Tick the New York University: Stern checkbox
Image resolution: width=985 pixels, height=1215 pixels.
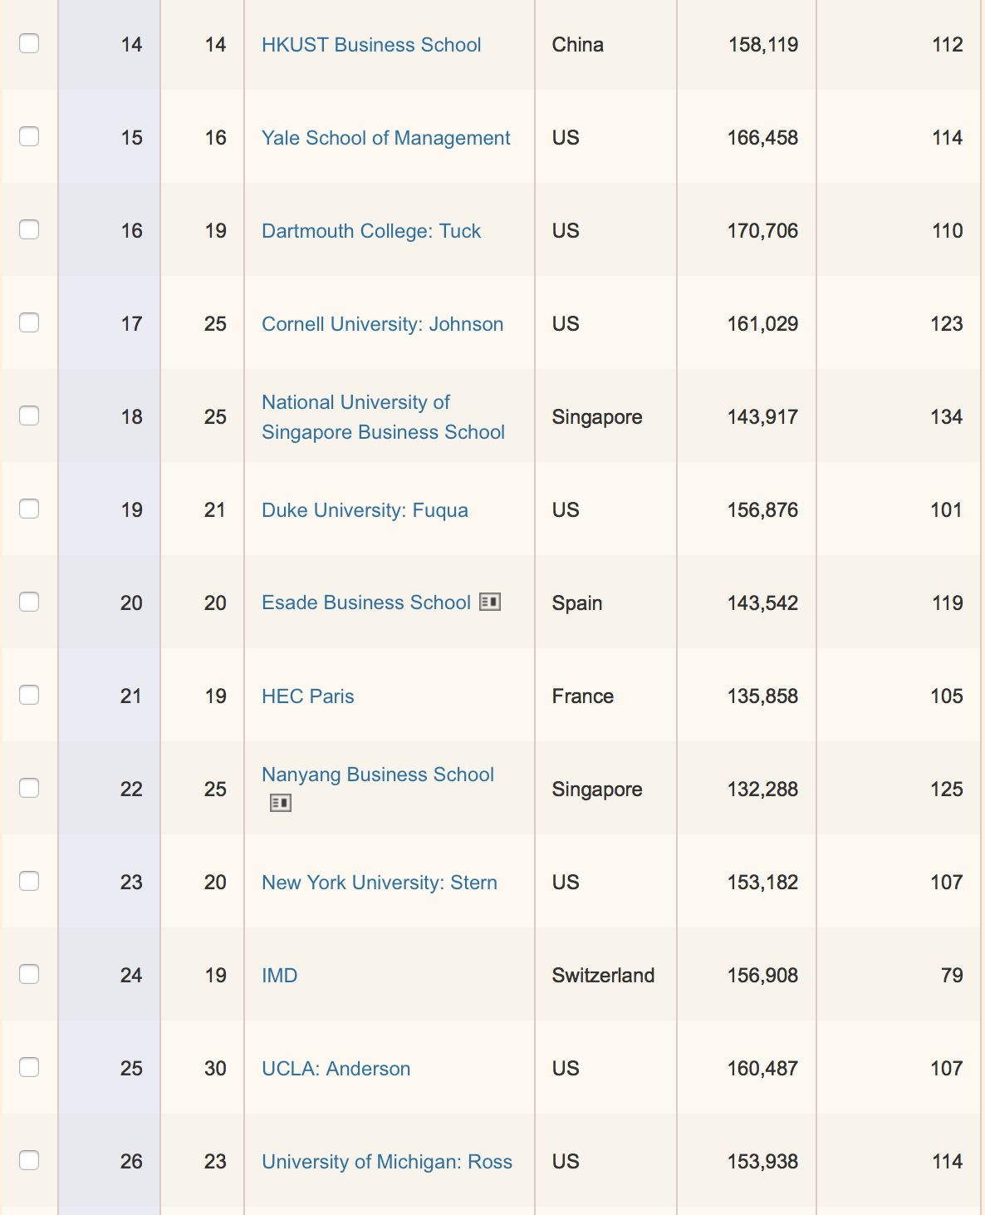(29, 881)
